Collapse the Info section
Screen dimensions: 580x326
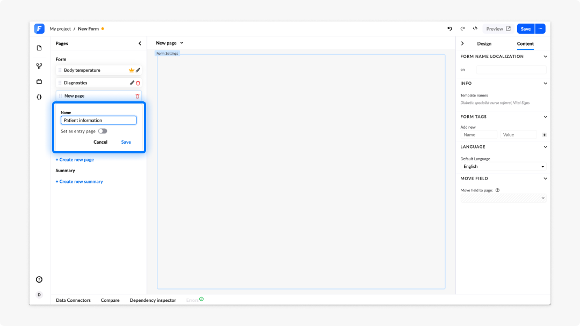pyautogui.click(x=545, y=84)
